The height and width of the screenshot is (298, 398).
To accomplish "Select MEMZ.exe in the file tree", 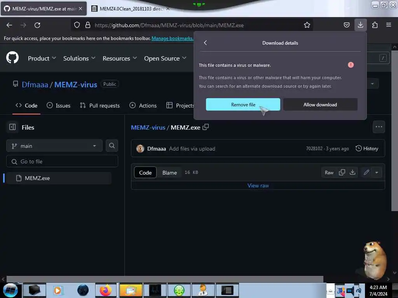I will (x=59, y=178).
